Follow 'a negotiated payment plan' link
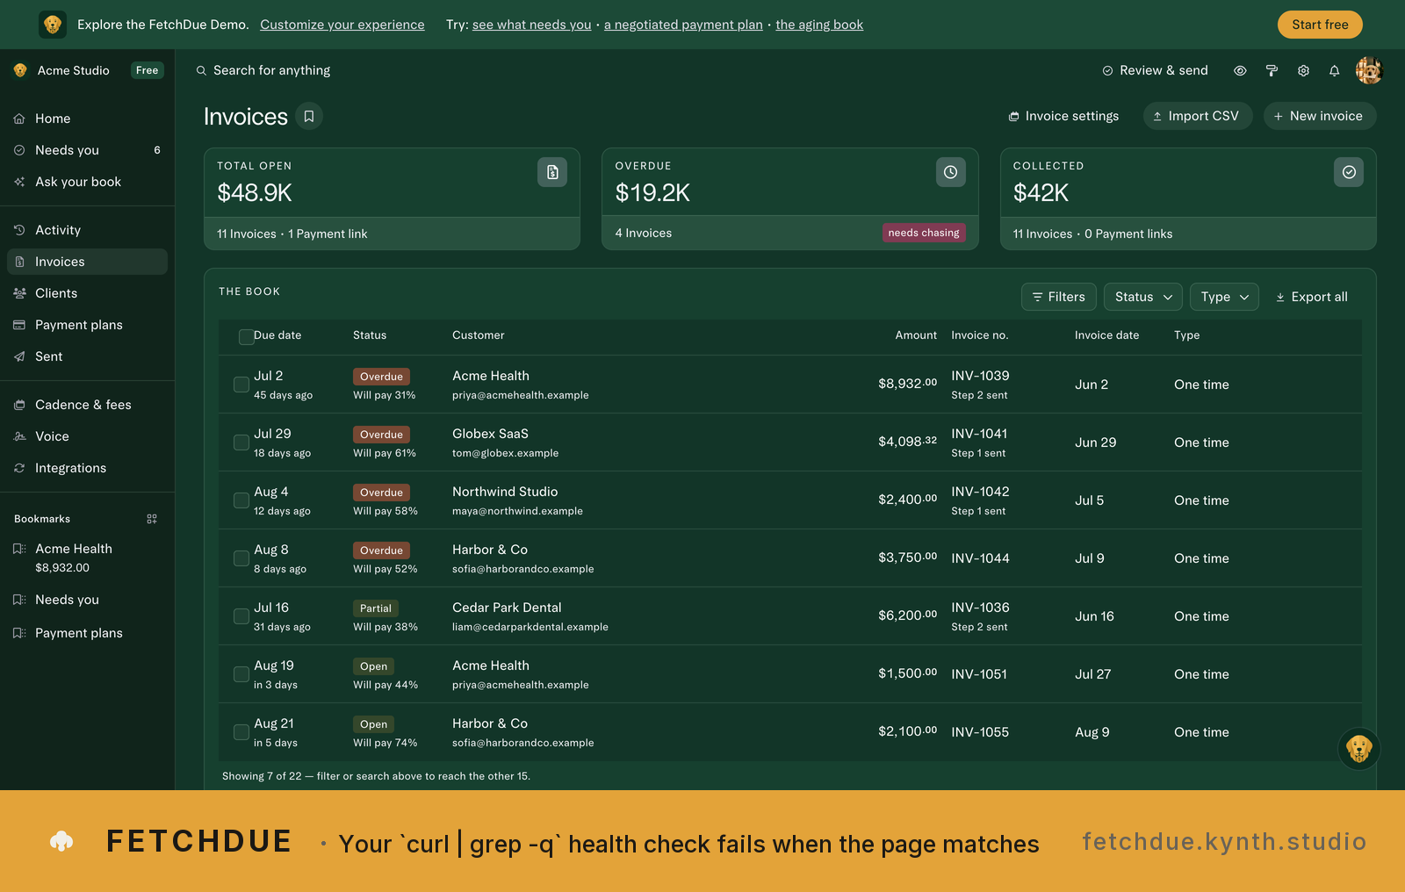 click(x=683, y=25)
